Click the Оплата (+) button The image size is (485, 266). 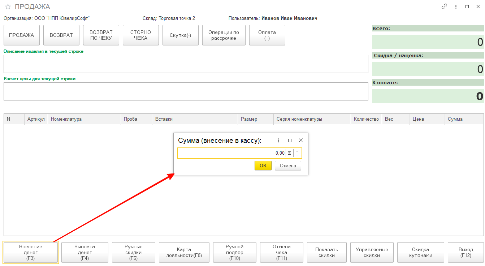[x=267, y=35]
